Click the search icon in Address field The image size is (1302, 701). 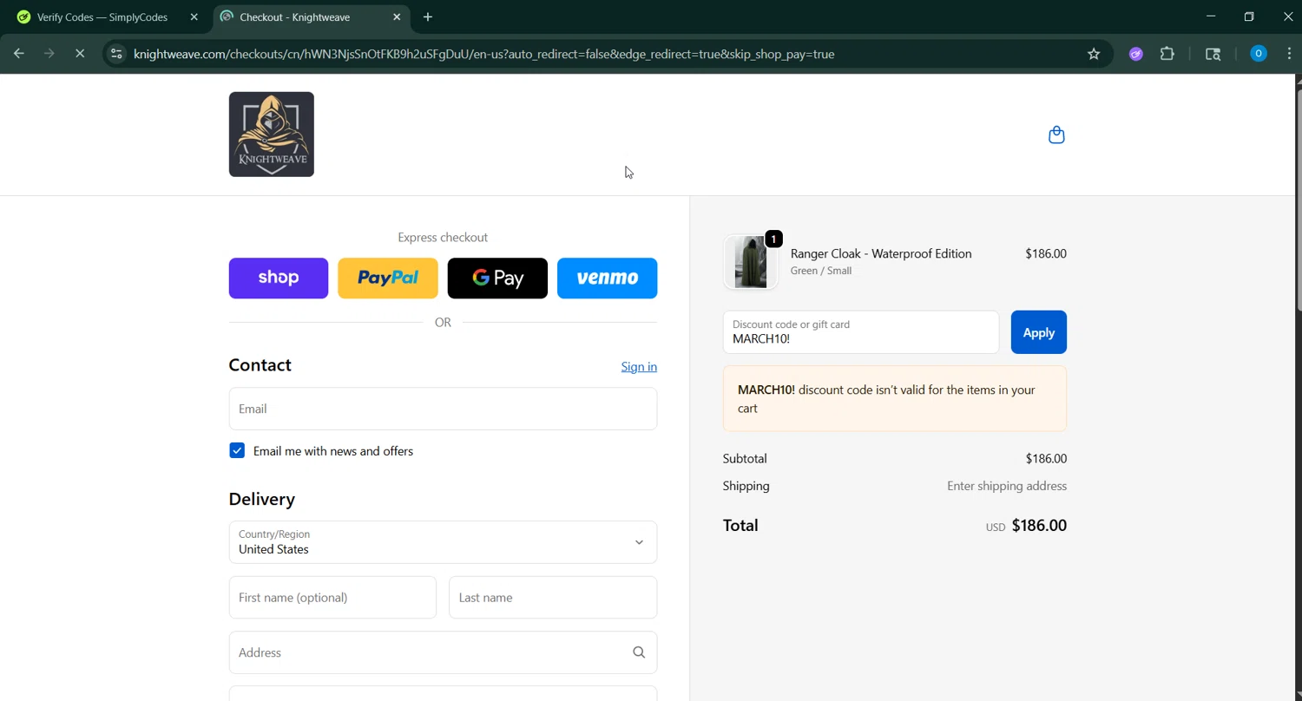pyautogui.click(x=639, y=652)
